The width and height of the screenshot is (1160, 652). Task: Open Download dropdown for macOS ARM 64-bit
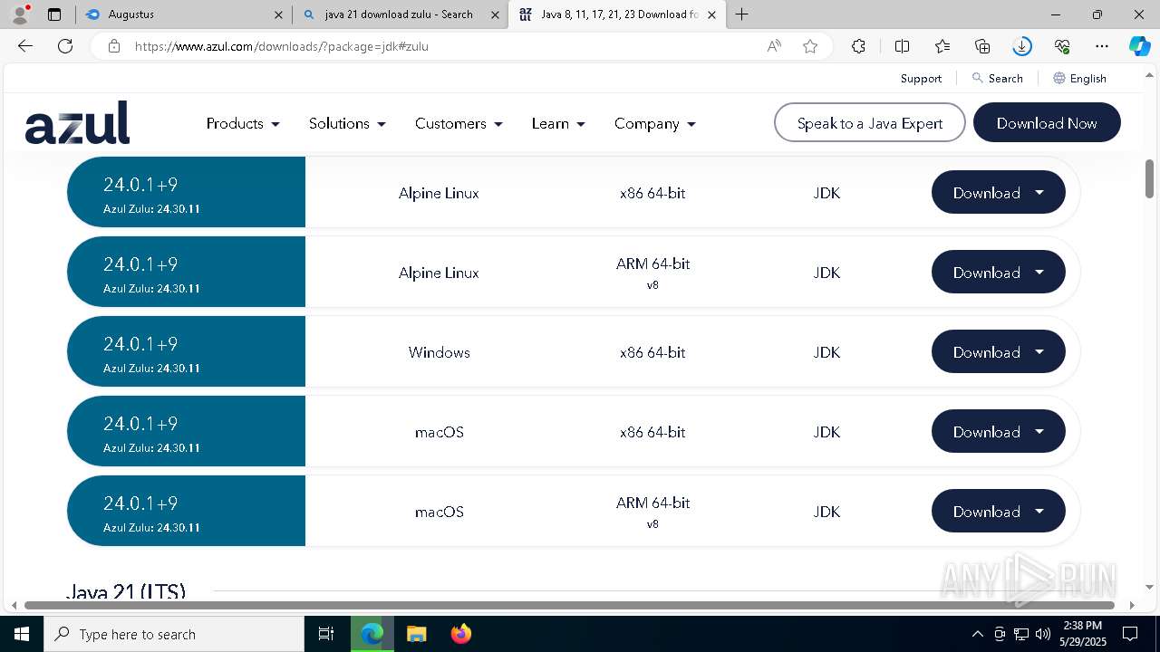(998, 512)
